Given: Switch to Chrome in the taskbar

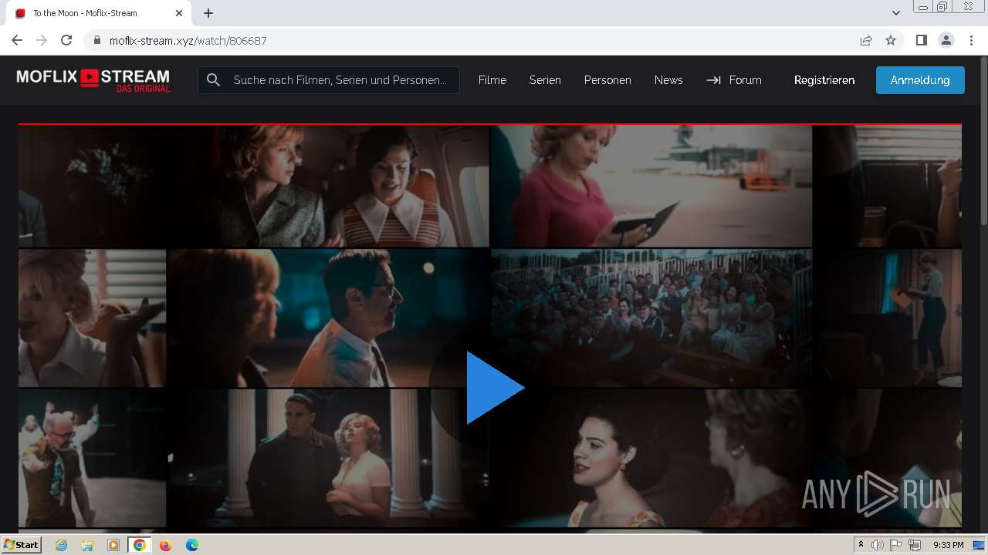Looking at the screenshot, I should 139,545.
